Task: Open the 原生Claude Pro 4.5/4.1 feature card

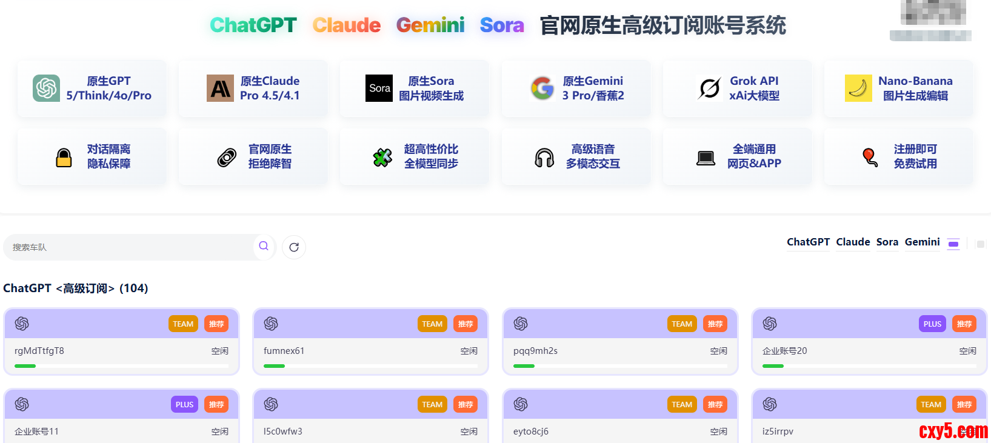Action: [x=253, y=88]
